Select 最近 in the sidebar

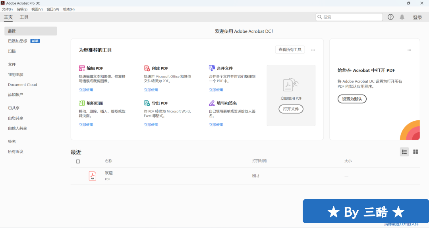(31, 31)
